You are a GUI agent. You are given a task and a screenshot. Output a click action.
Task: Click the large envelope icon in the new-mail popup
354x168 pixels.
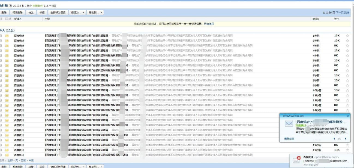pos(289,123)
